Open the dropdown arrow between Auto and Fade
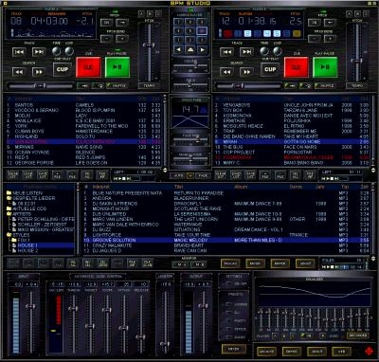 tap(190, 175)
